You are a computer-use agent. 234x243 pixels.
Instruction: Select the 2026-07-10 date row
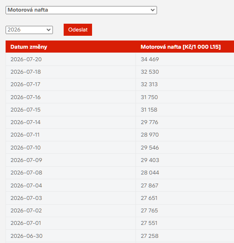coord(25,147)
